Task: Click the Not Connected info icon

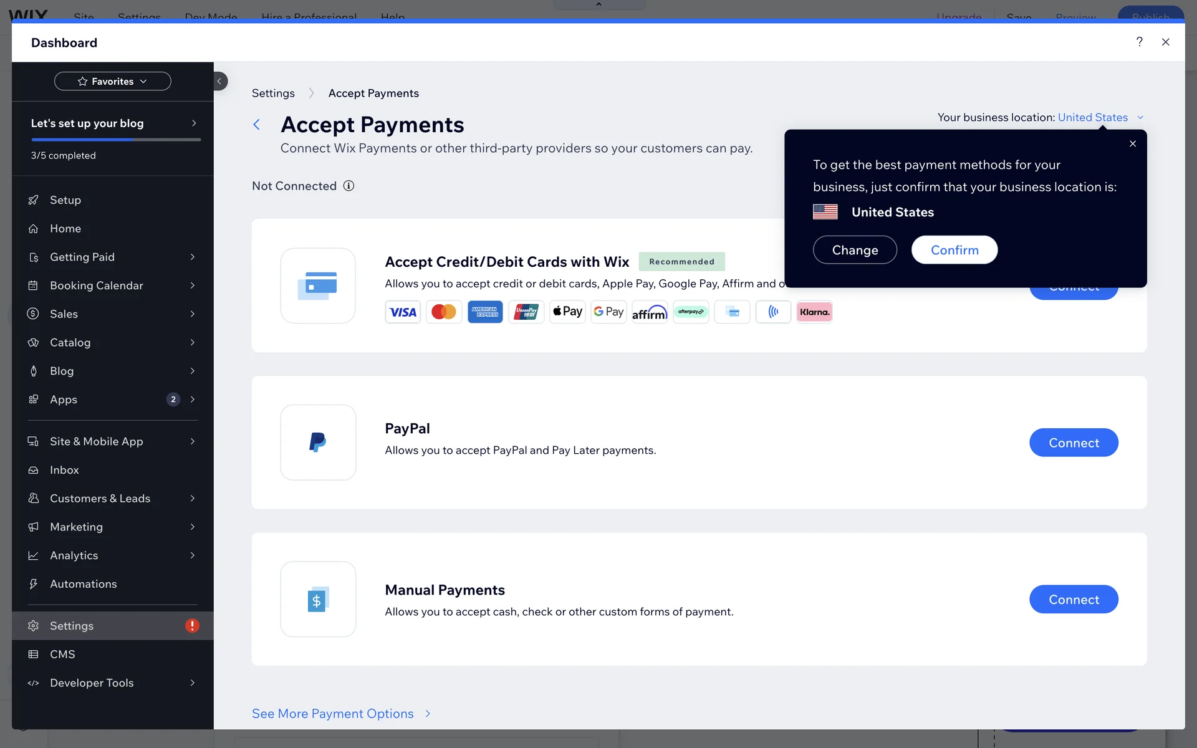Action: pos(349,186)
